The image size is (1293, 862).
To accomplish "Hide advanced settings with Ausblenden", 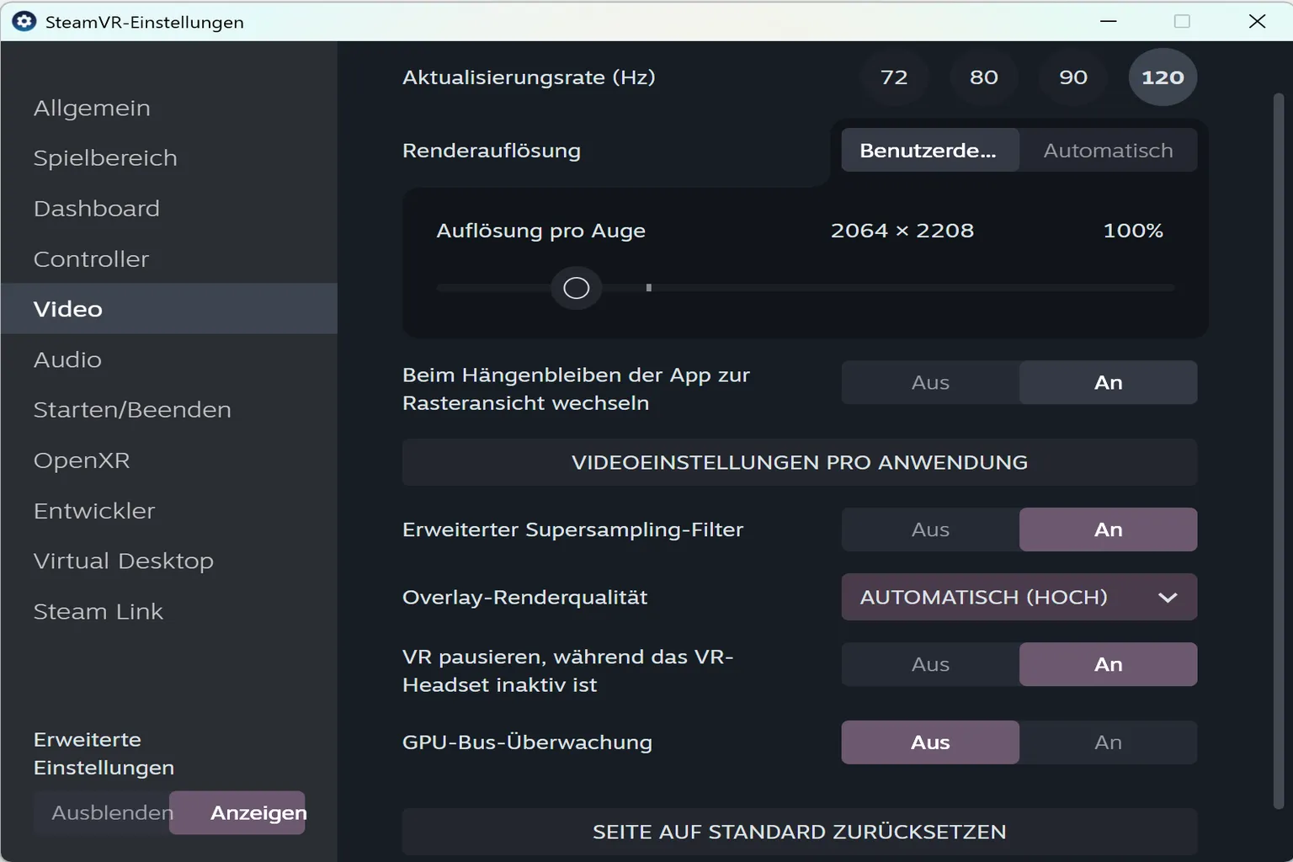I will 102,812.
